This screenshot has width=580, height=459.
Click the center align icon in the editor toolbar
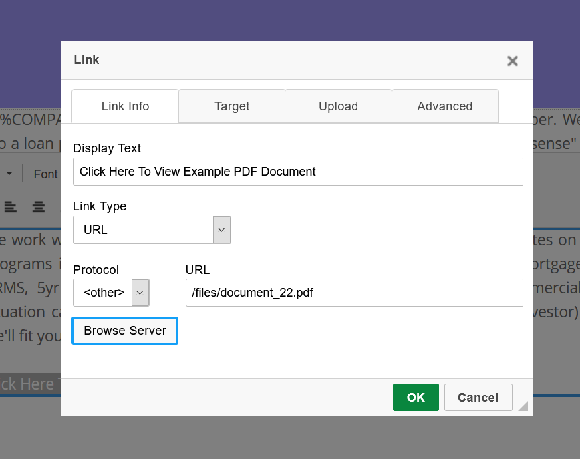coord(39,207)
